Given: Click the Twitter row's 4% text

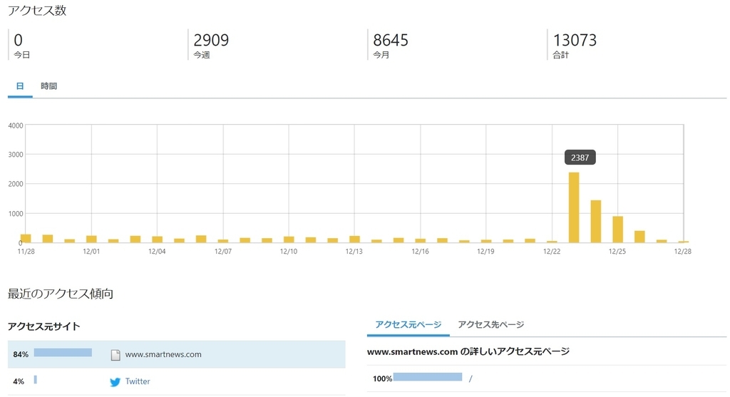Looking at the screenshot, I should (x=19, y=381).
